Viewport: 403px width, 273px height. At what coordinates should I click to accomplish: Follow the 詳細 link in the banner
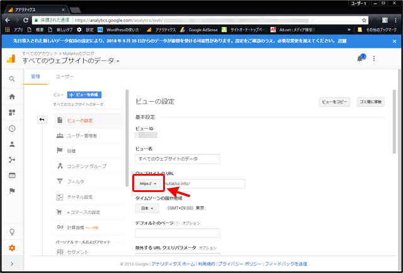[342, 41]
